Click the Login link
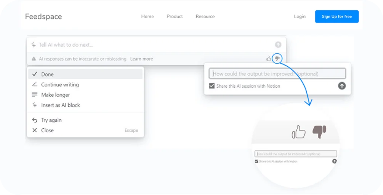383x195 pixels. (x=300, y=16)
